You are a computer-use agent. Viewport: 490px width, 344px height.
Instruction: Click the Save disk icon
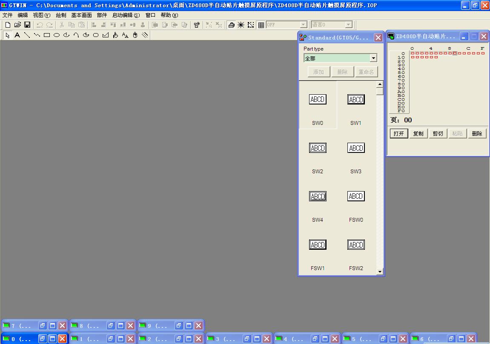point(27,25)
